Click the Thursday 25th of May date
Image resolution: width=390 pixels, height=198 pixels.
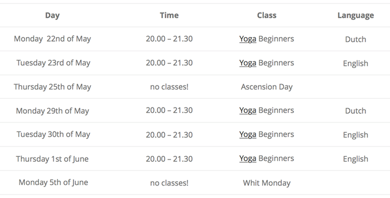click(52, 87)
